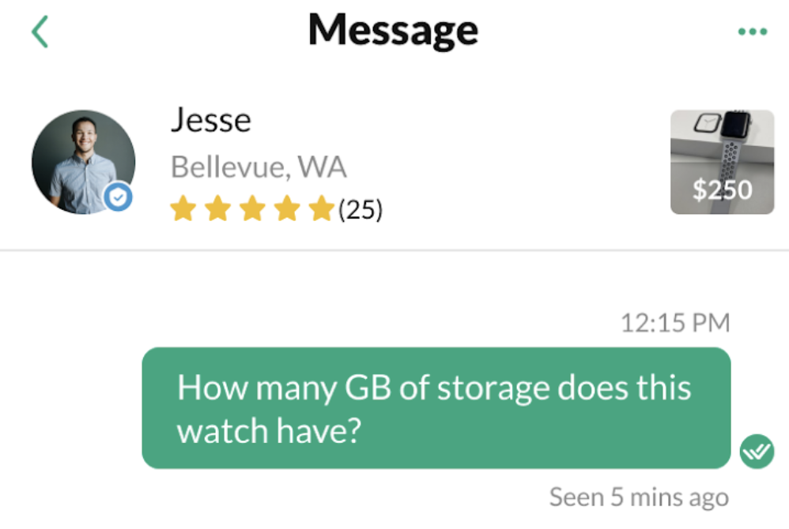Select the green storage question message bubble
Image resolution: width=789 pixels, height=529 pixels.
coord(436,408)
